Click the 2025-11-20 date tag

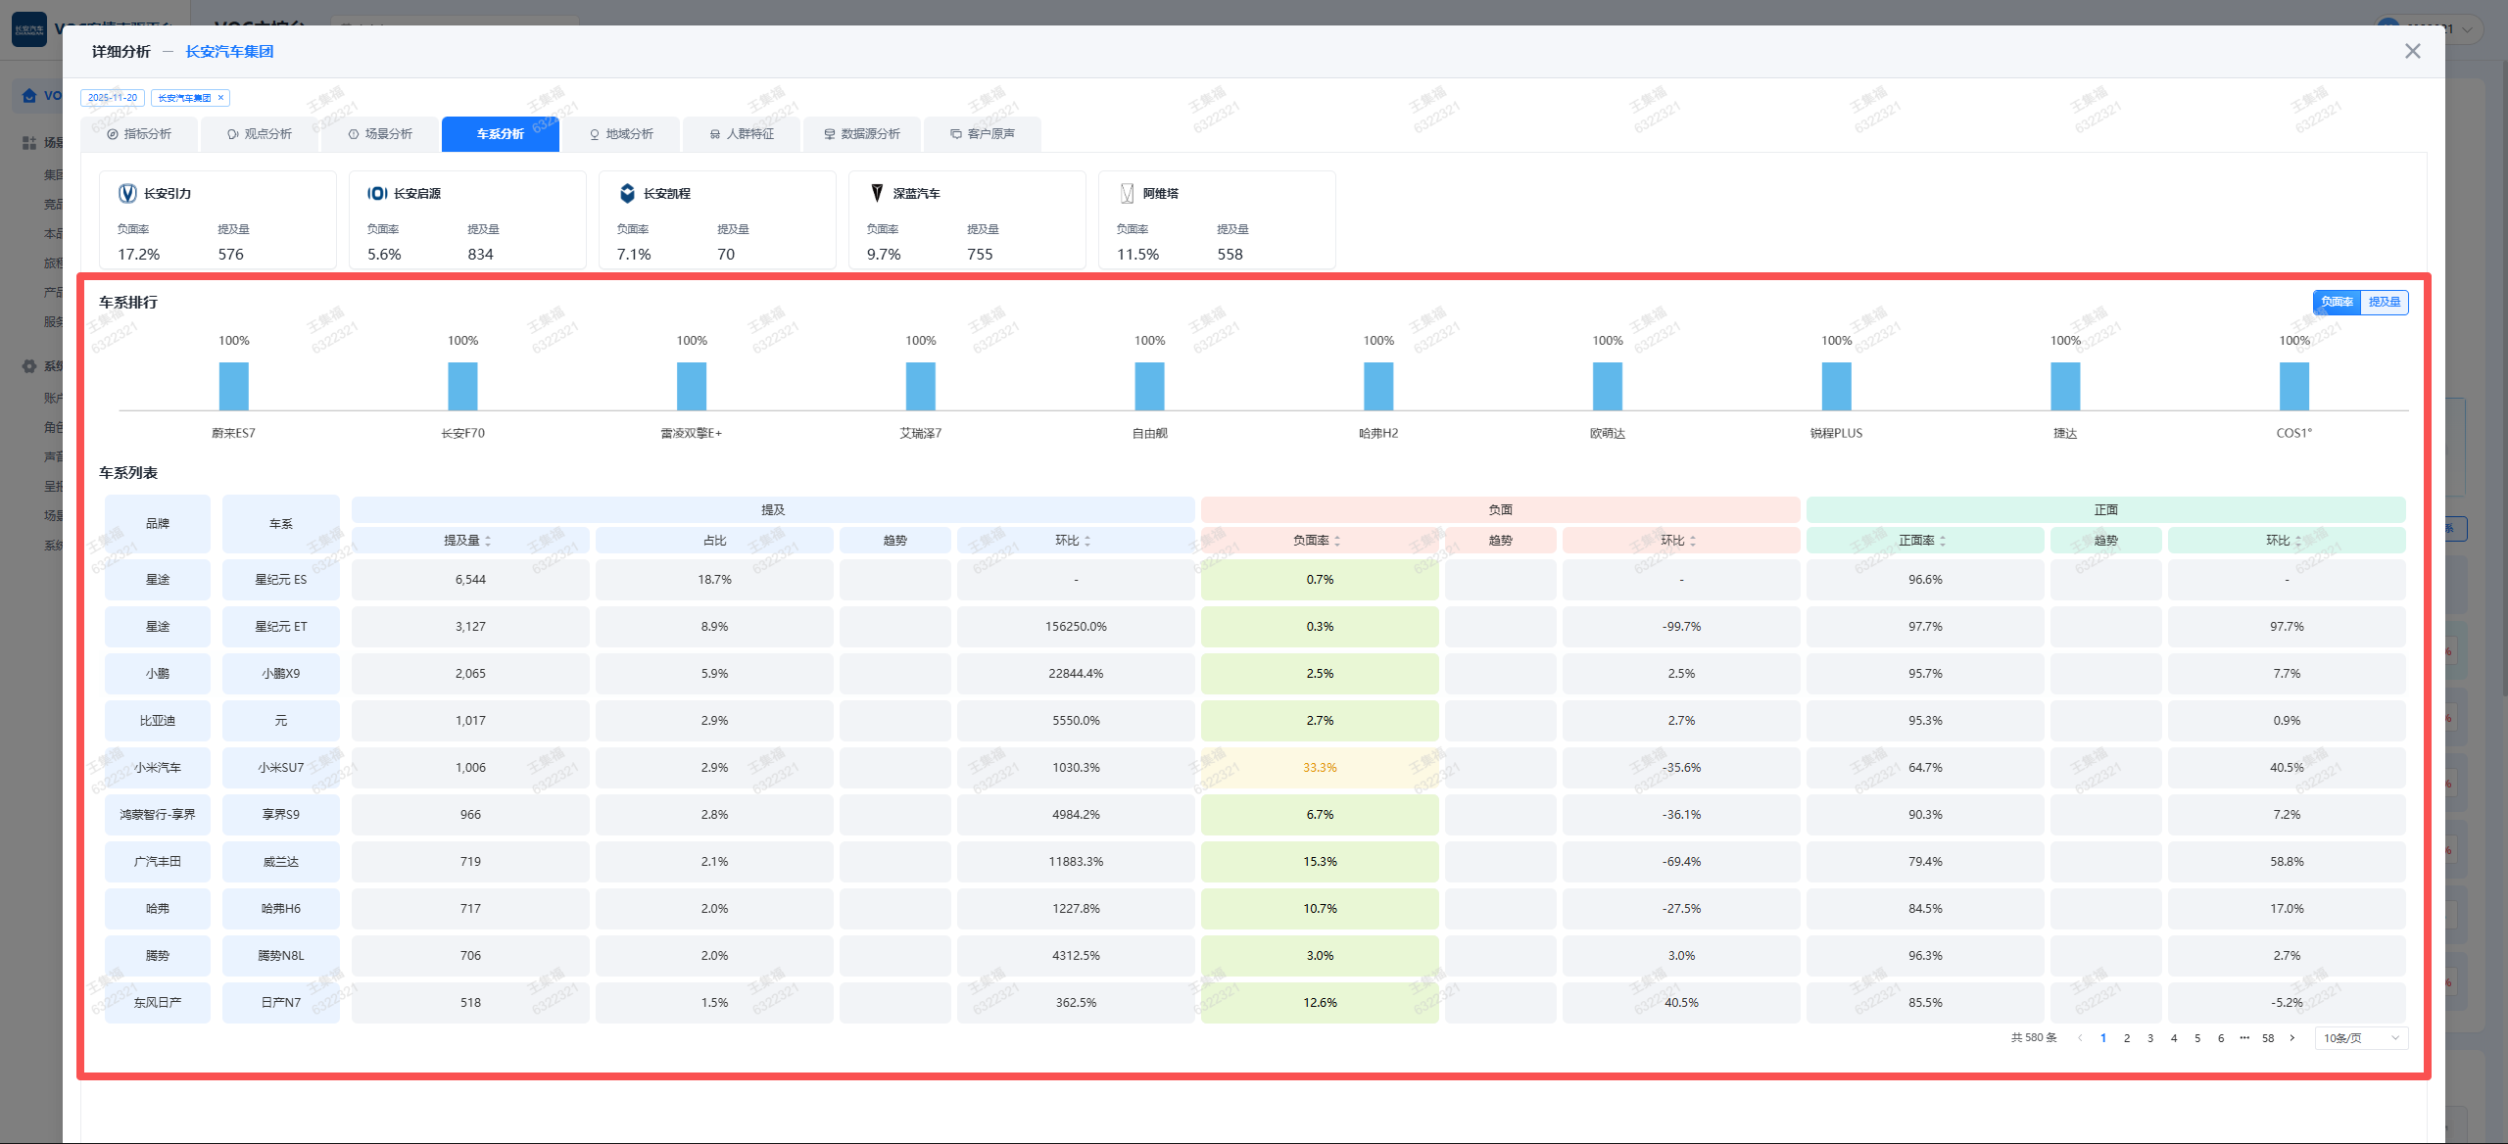pos(113,98)
